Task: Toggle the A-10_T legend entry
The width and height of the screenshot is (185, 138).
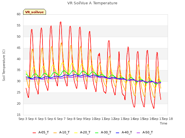Action: tap(62, 132)
